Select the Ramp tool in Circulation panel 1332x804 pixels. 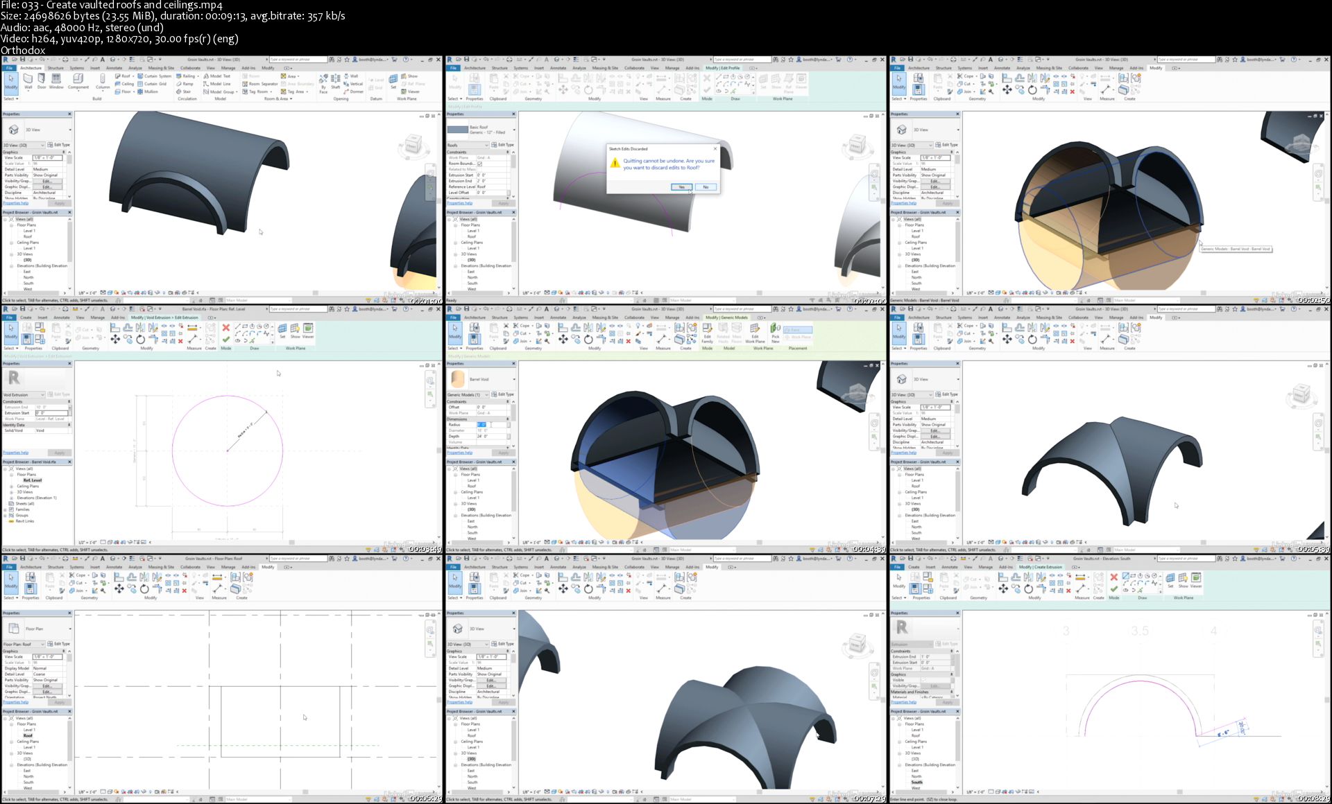pyautogui.click(x=185, y=84)
